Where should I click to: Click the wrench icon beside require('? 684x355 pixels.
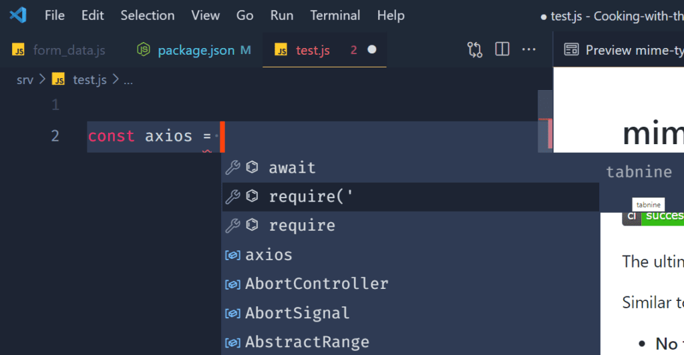[x=232, y=197]
